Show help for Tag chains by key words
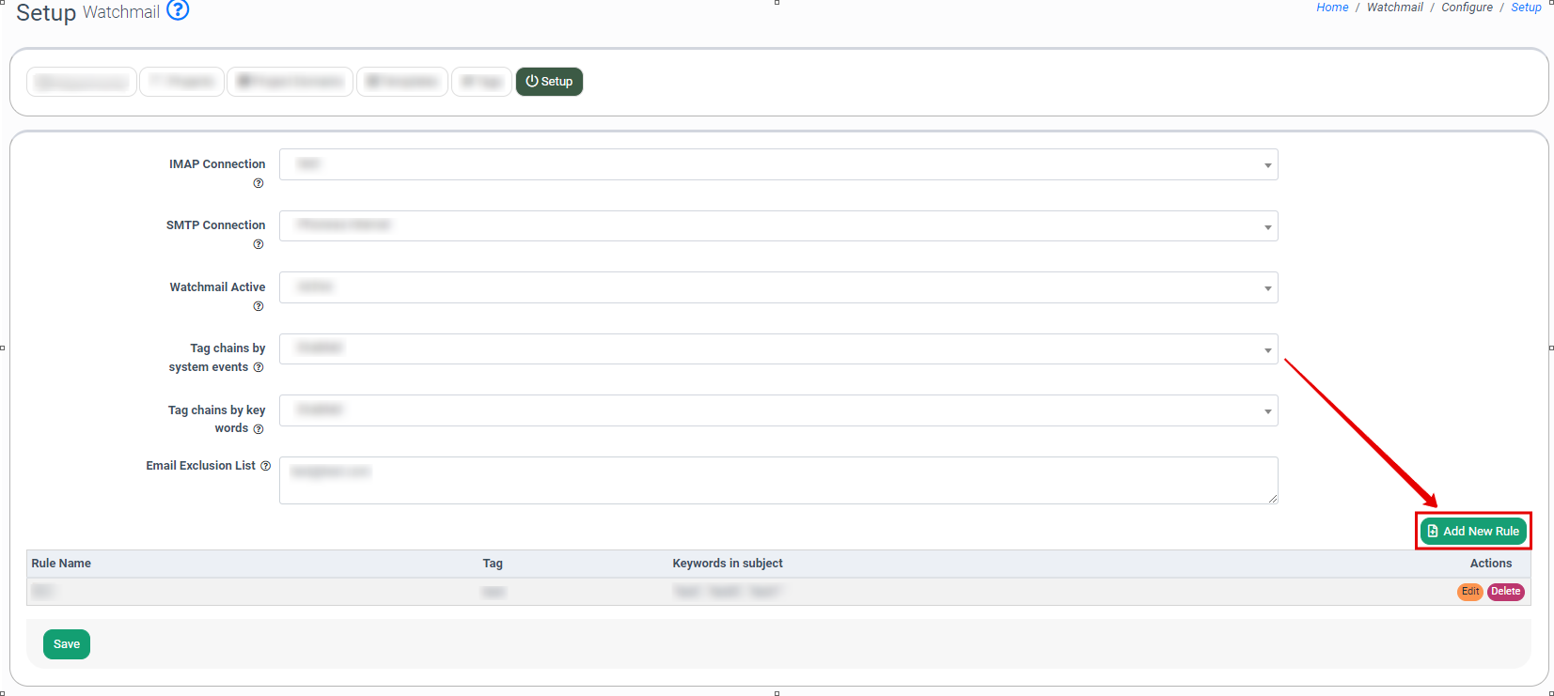1554x696 pixels. pyautogui.click(x=259, y=429)
